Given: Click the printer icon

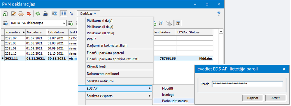Looking at the screenshot, I should tap(45, 14).
